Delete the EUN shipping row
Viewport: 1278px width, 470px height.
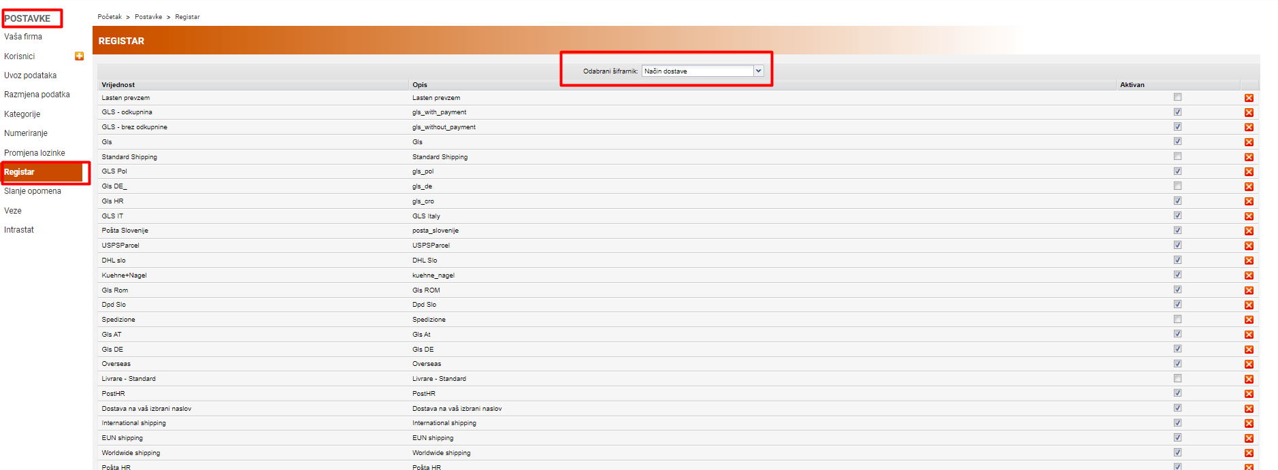[x=1249, y=438]
